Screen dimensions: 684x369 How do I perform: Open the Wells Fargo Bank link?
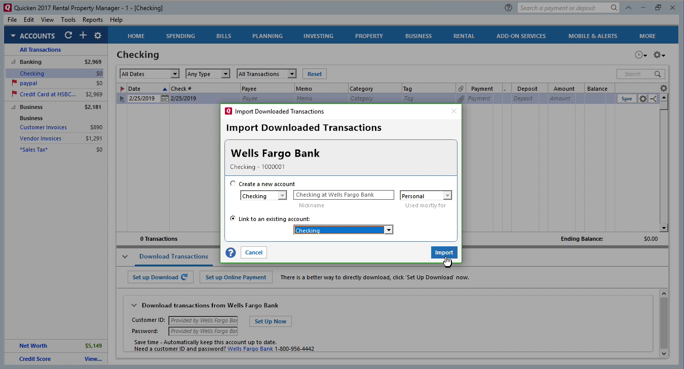point(250,349)
